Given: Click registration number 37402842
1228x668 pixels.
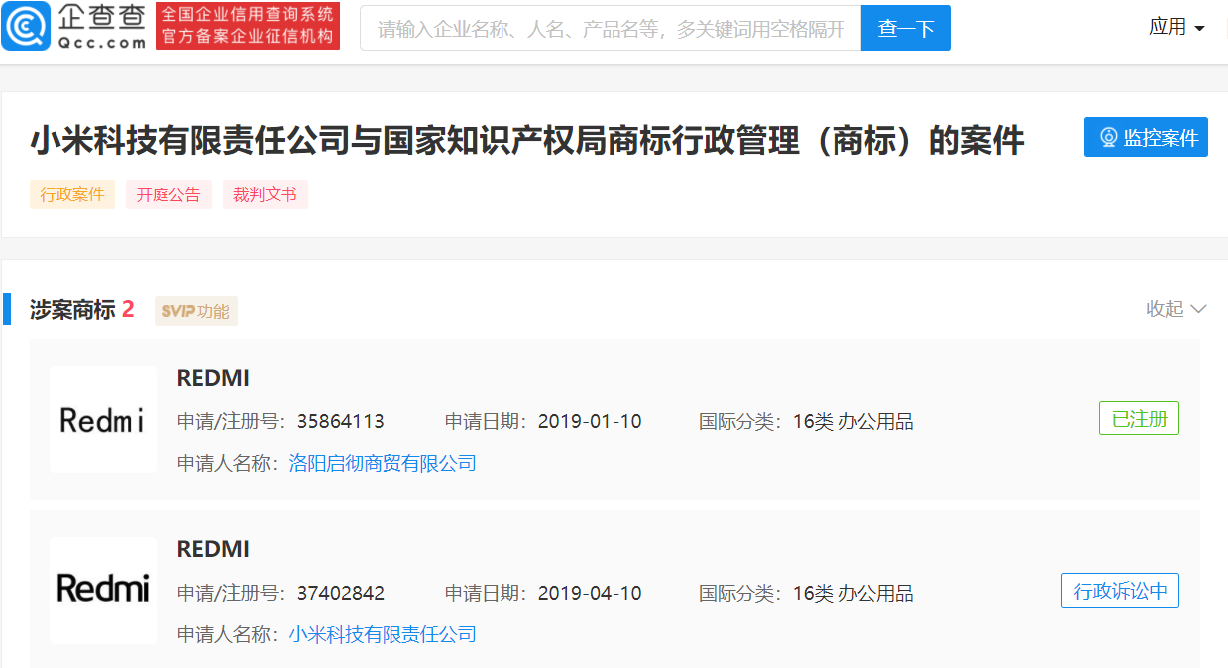Looking at the screenshot, I should [340, 594].
